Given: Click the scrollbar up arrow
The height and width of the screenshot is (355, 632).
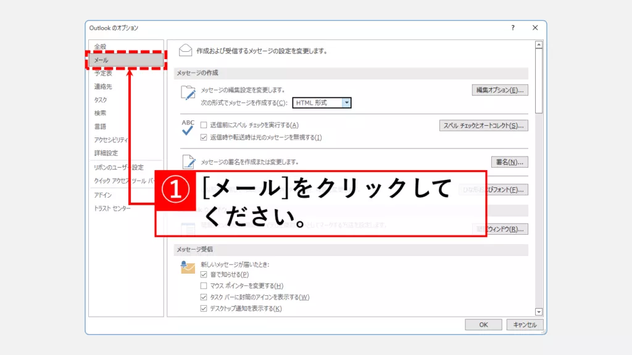Looking at the screenshot, I should tap(539, 45).
